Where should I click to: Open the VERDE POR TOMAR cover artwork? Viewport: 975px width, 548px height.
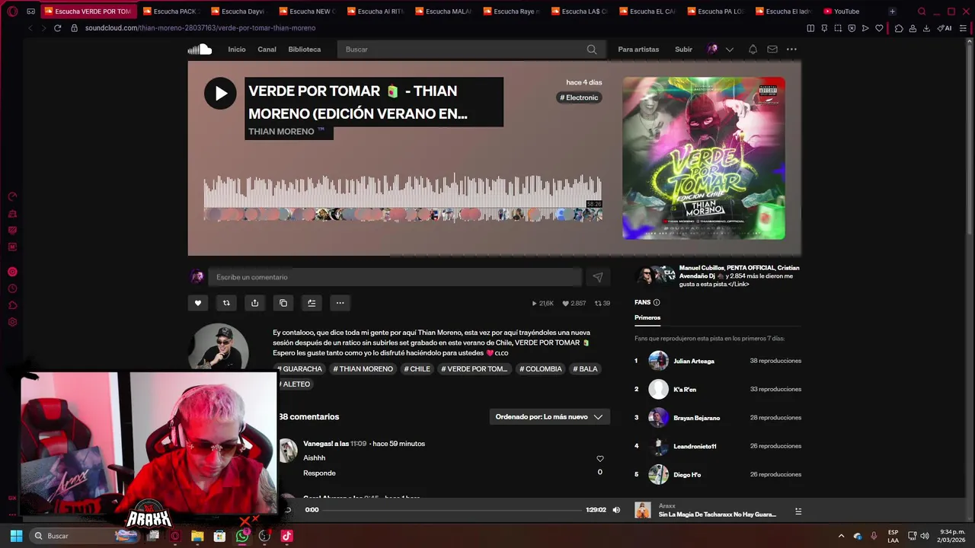pyautogui.click(x=704, y=158)
